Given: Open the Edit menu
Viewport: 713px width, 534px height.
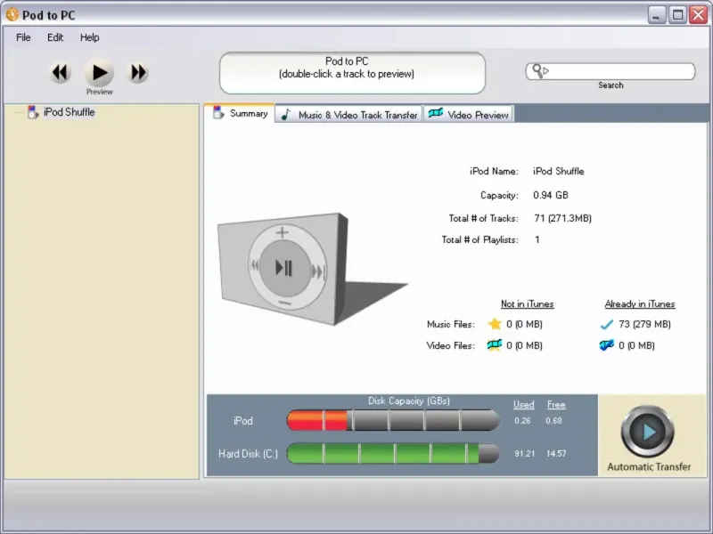Looking at the screenshot, I should pyautogui.click(x=55, y=37).
